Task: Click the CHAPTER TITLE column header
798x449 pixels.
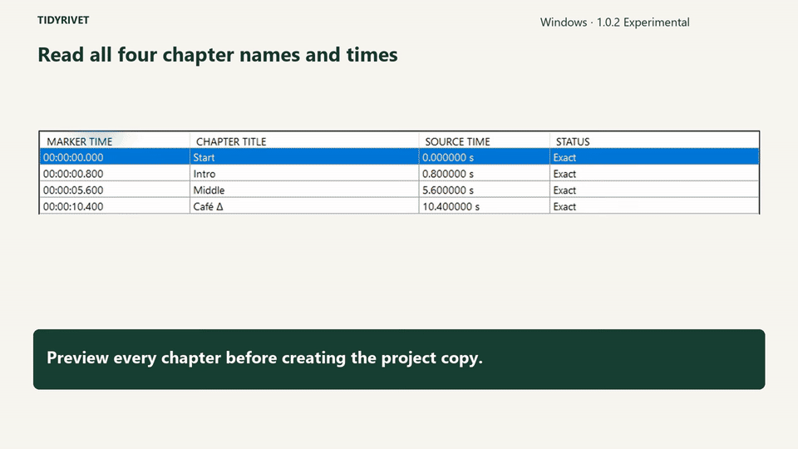Action: click(x=304, y=141)
